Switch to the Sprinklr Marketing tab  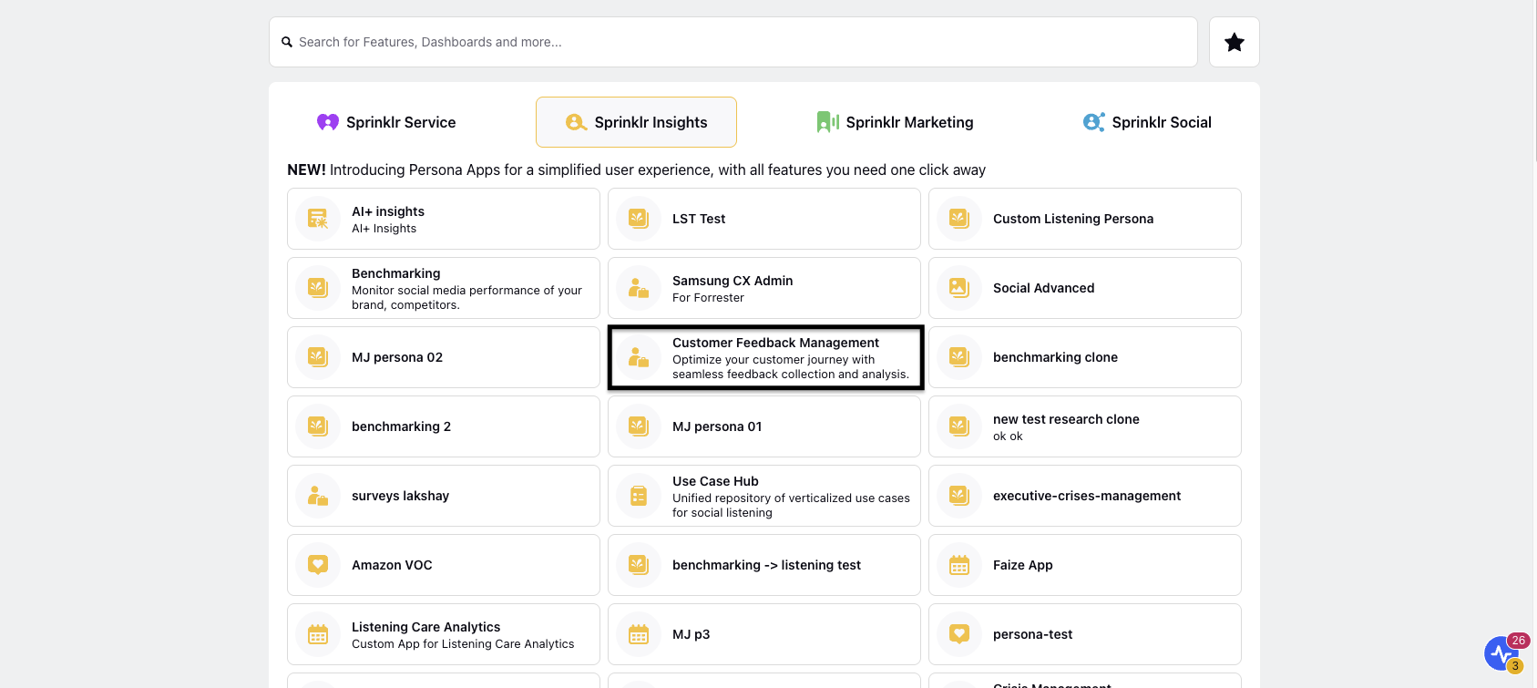pos(896,122)
